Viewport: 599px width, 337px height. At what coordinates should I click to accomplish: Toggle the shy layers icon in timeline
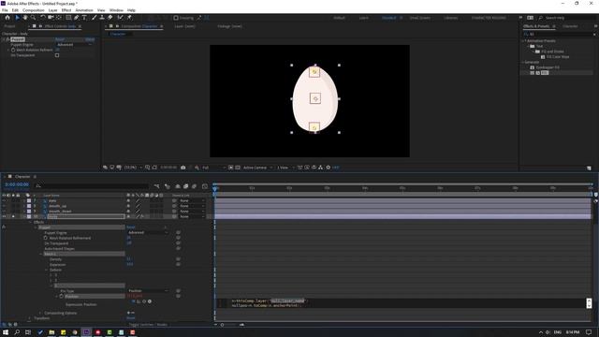(x=178, y=186)
